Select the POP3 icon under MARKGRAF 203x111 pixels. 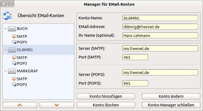point(14,84)
